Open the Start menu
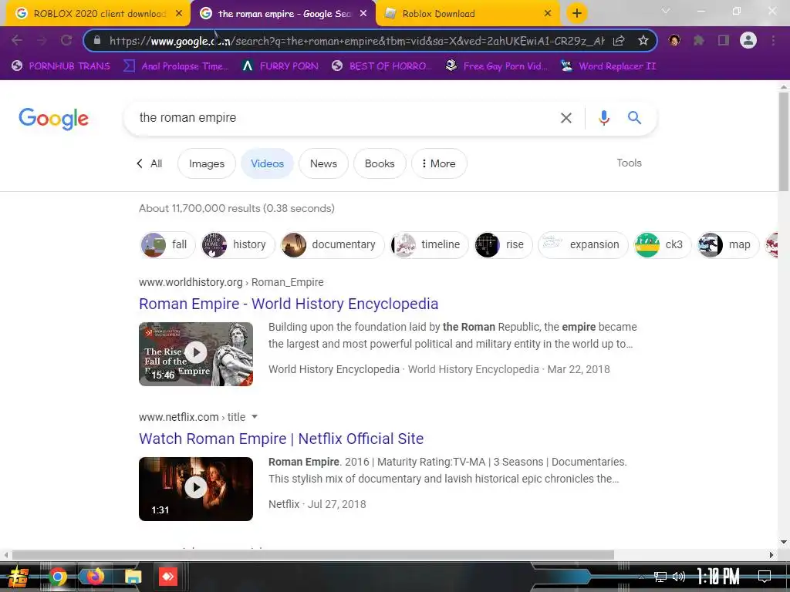 [19, 577]
